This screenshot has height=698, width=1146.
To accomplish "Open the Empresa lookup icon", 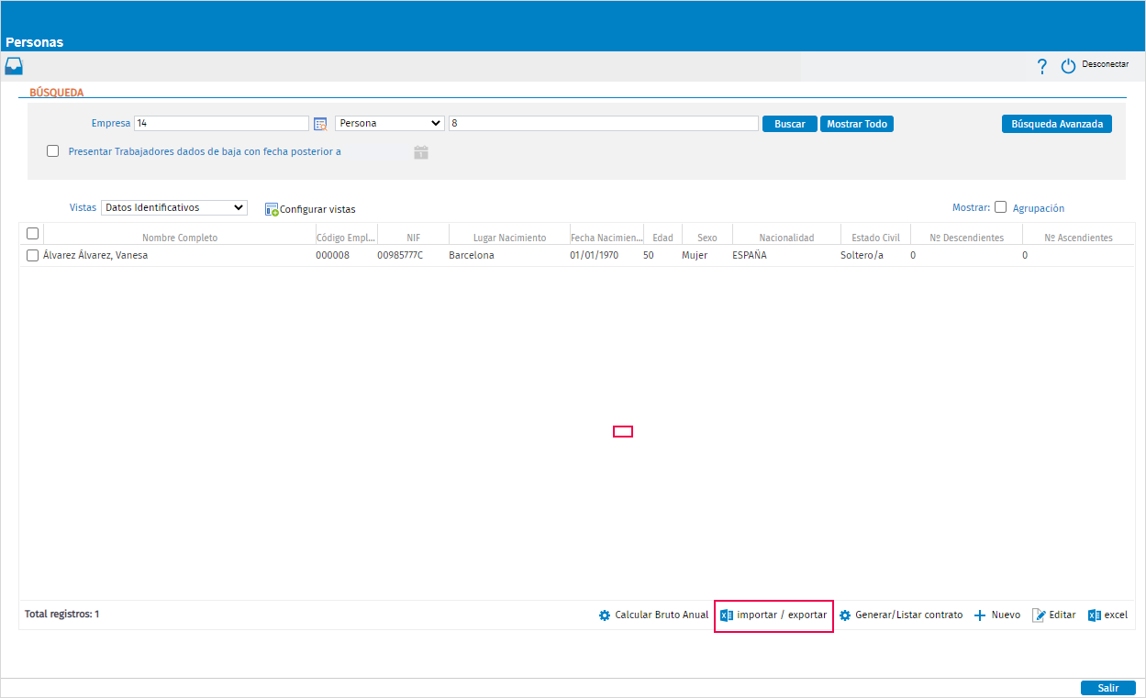I will point(320,124).
